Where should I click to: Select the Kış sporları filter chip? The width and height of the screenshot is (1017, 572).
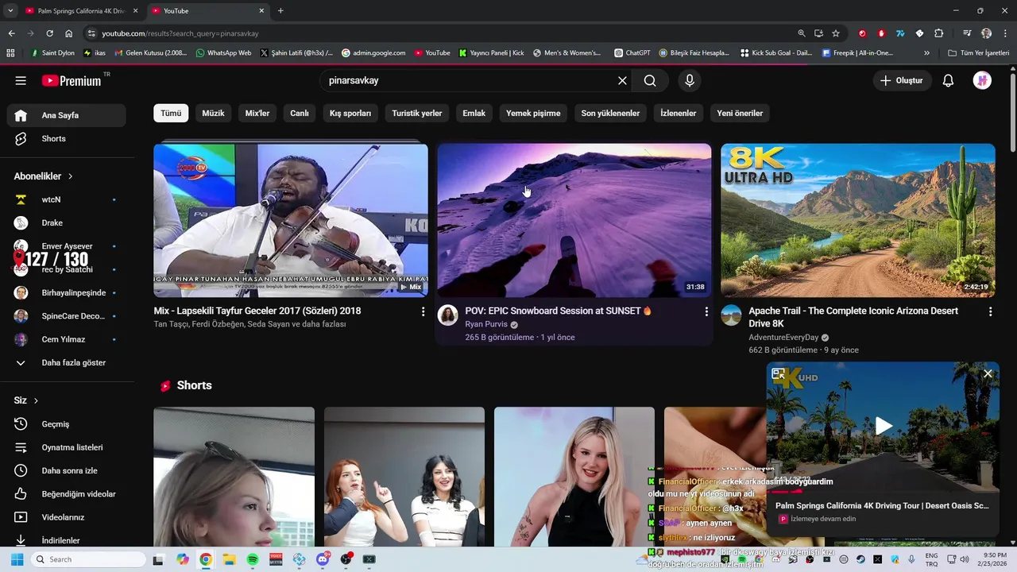tap(350, 113)
